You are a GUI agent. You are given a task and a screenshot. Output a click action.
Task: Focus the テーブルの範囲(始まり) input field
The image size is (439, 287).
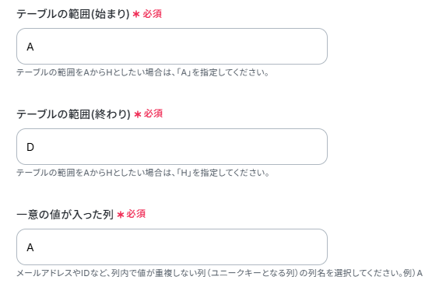click(x=172, y=46)
